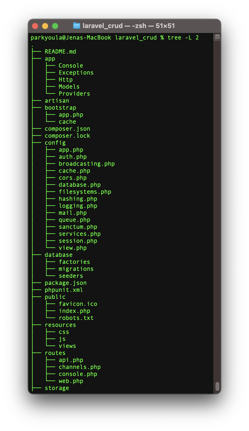Viewport: 249px width, 431px height.
Task: Click filesystems.php in the output
Action: [x=85, y=192]
